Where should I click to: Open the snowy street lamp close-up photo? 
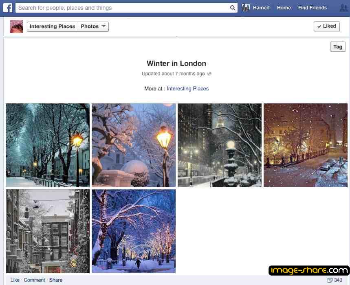coord(134,145)
